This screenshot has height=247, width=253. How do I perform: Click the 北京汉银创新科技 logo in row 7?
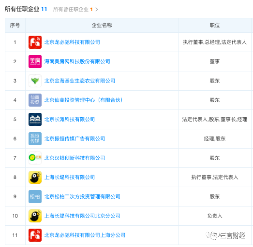point(35,158)
